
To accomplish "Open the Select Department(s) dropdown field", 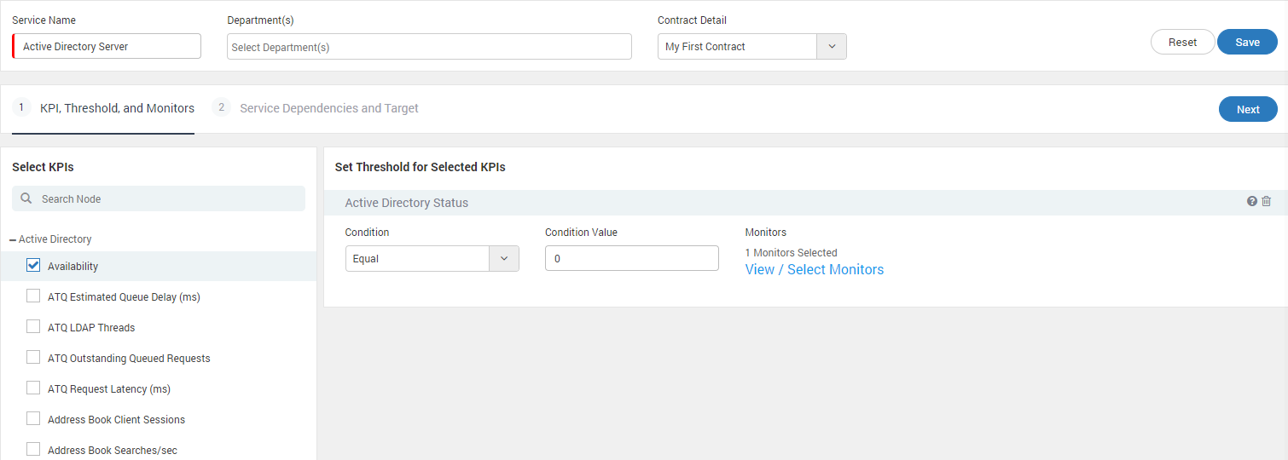I will point(429,47).
